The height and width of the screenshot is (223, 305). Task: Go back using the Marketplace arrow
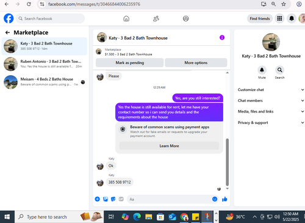[x=7, y=32]
